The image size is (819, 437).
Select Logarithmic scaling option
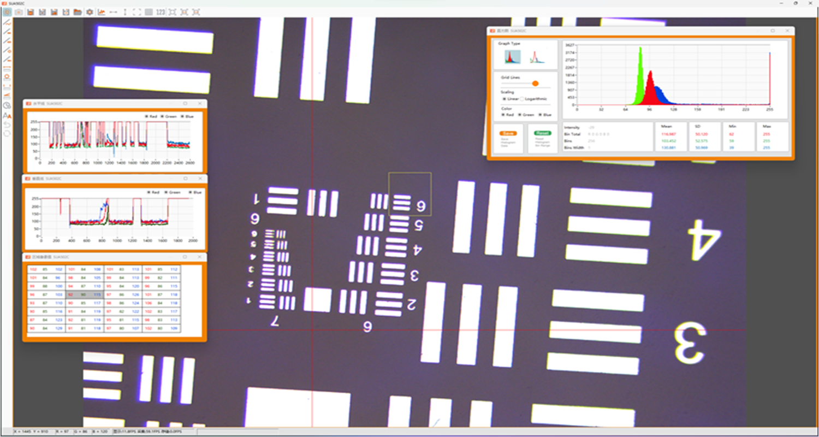click(x=522, y=99)
